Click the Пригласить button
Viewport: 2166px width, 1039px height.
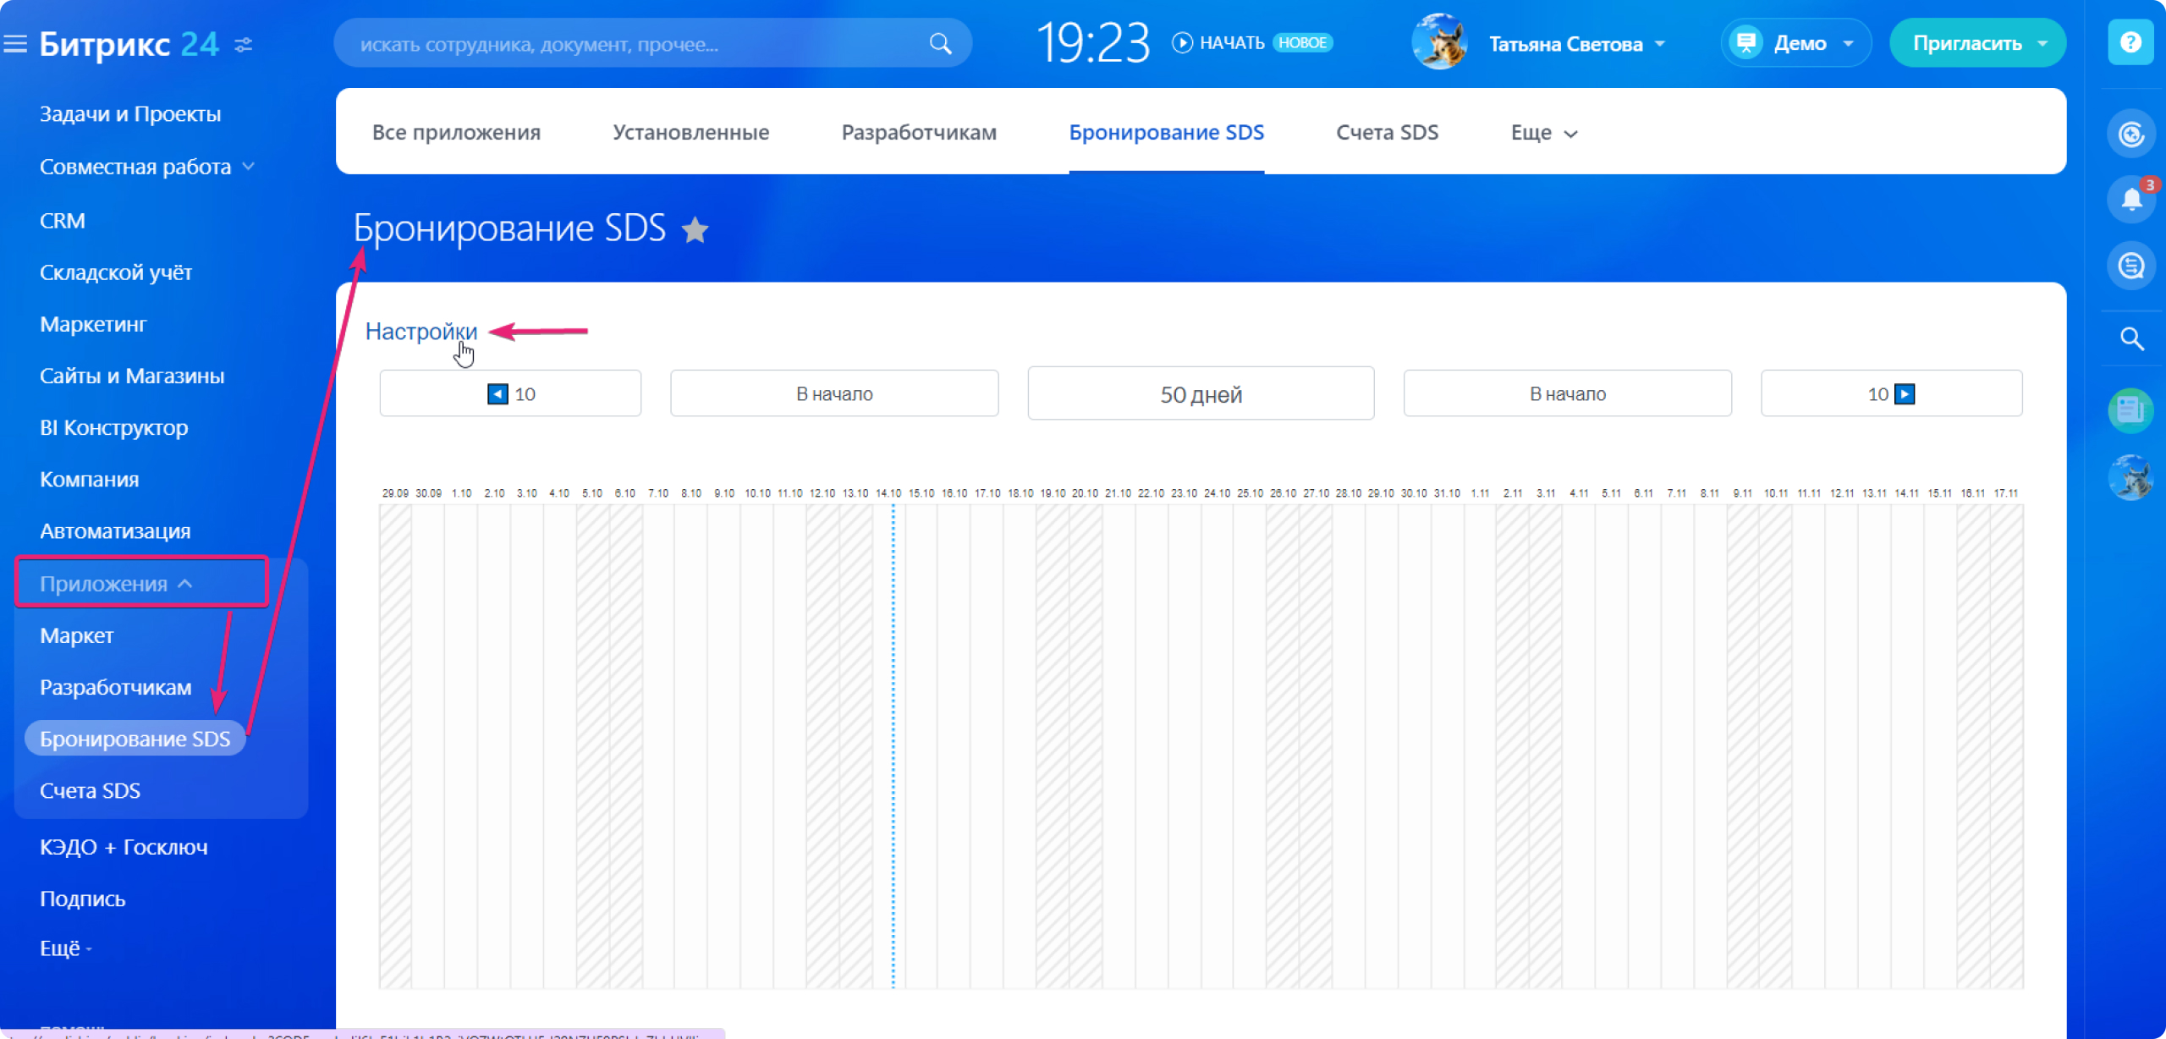coord(1966,43)
